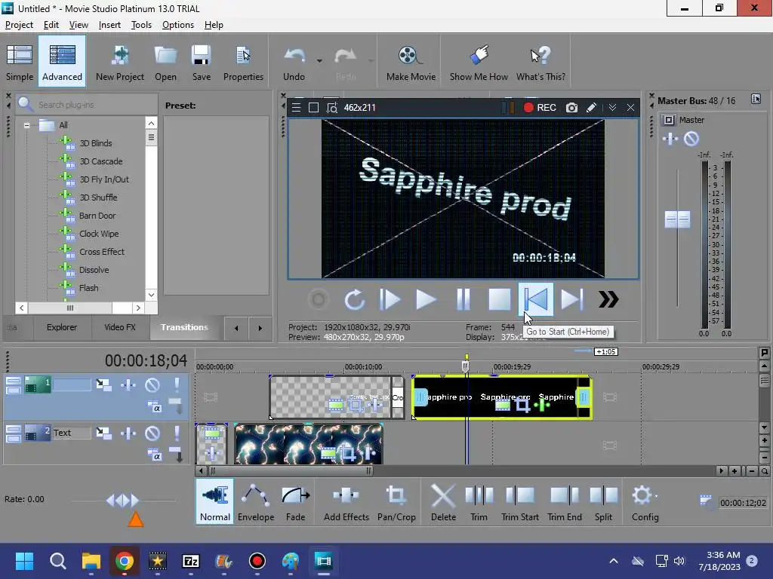
Task: Click Add Effects button
Action: 346,501
